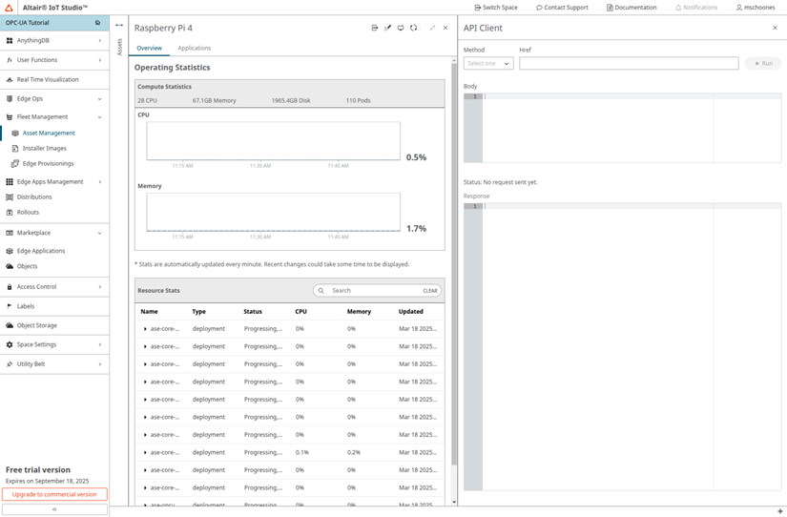The image size is (787, 517).
Task: Click the Edge Applications icon
Action: point(10,251)
